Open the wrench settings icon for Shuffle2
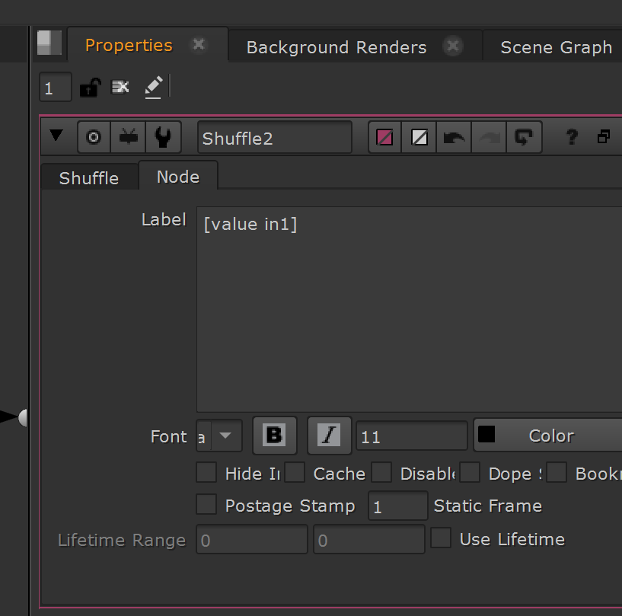Viewport: 622px width, 616px height. [163, 137]
